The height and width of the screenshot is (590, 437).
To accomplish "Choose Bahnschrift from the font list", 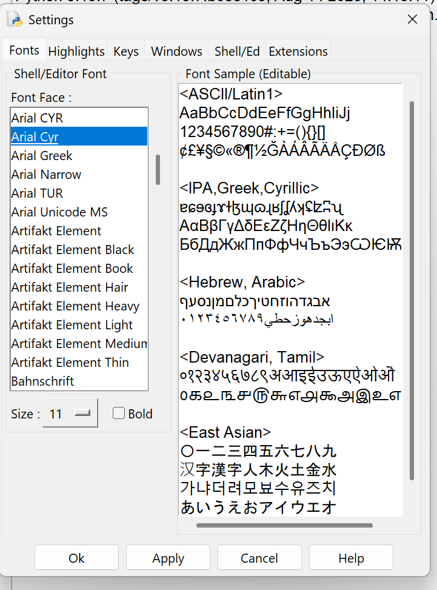I will 42,381.
